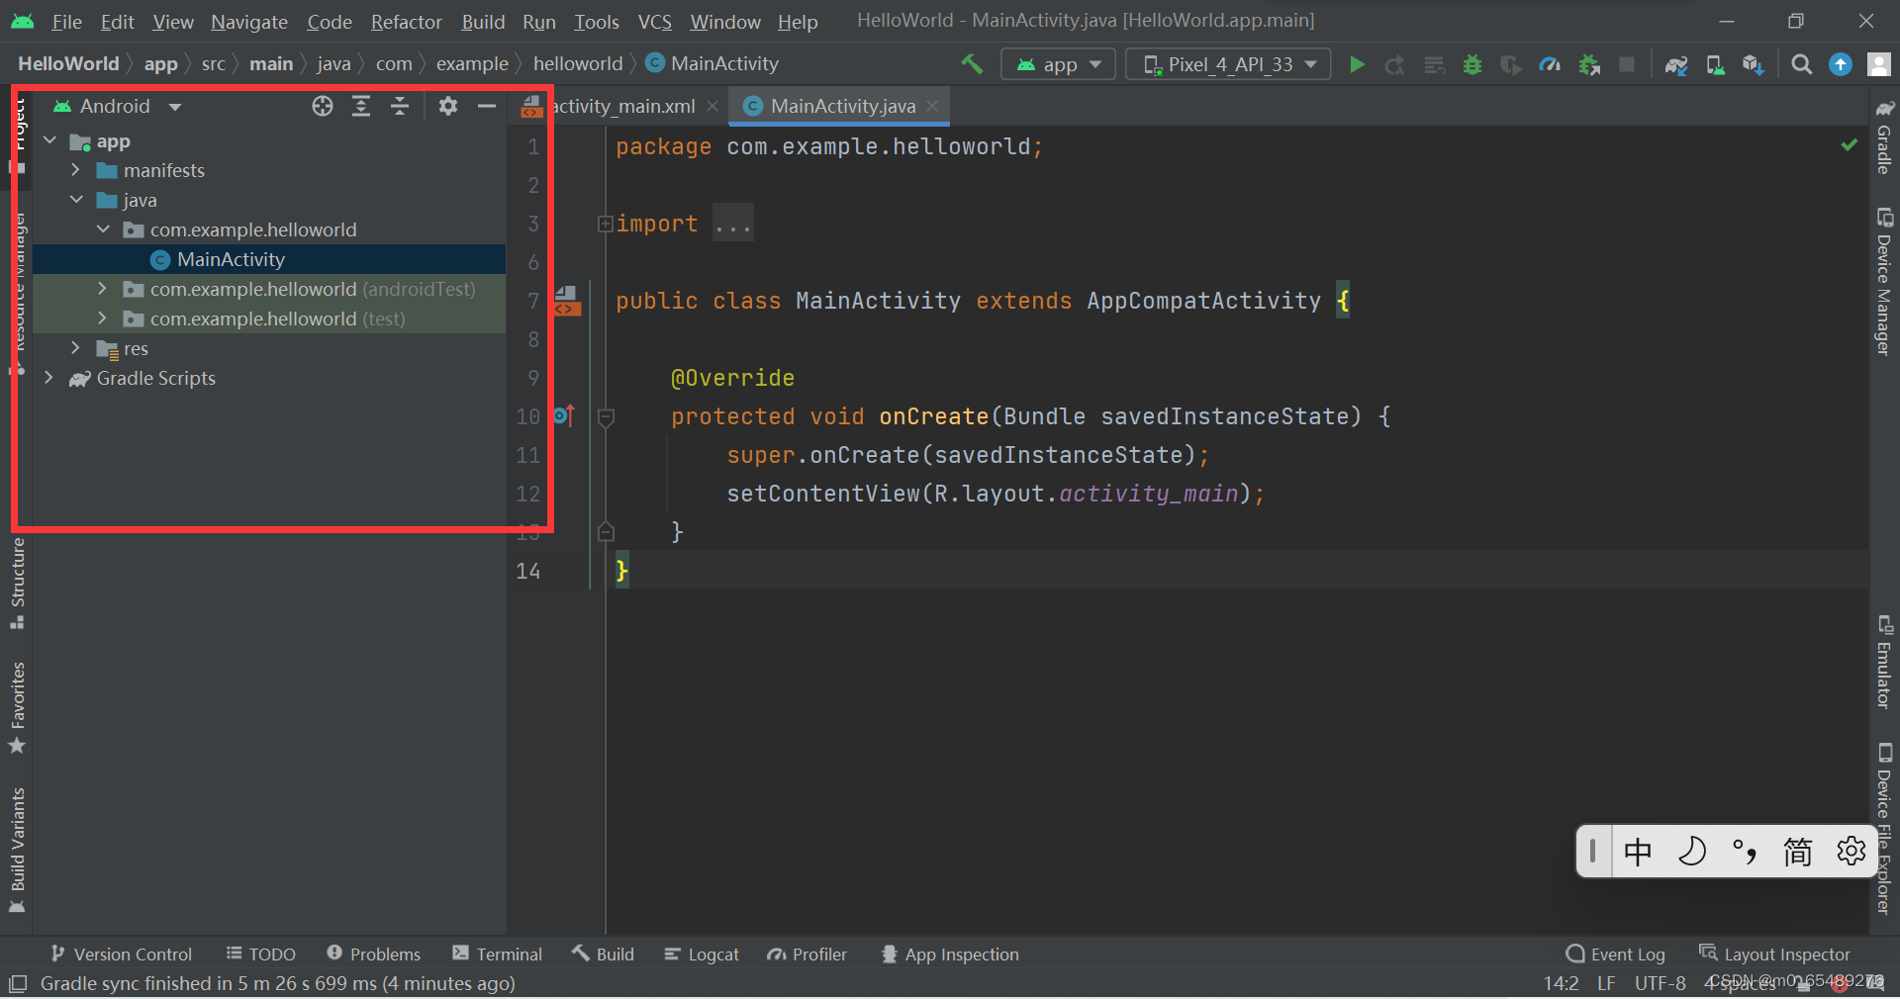Open the Logcat tool window
Image resolution: width=1900 pixels, height=999 pixels.
tap(702, 954)
